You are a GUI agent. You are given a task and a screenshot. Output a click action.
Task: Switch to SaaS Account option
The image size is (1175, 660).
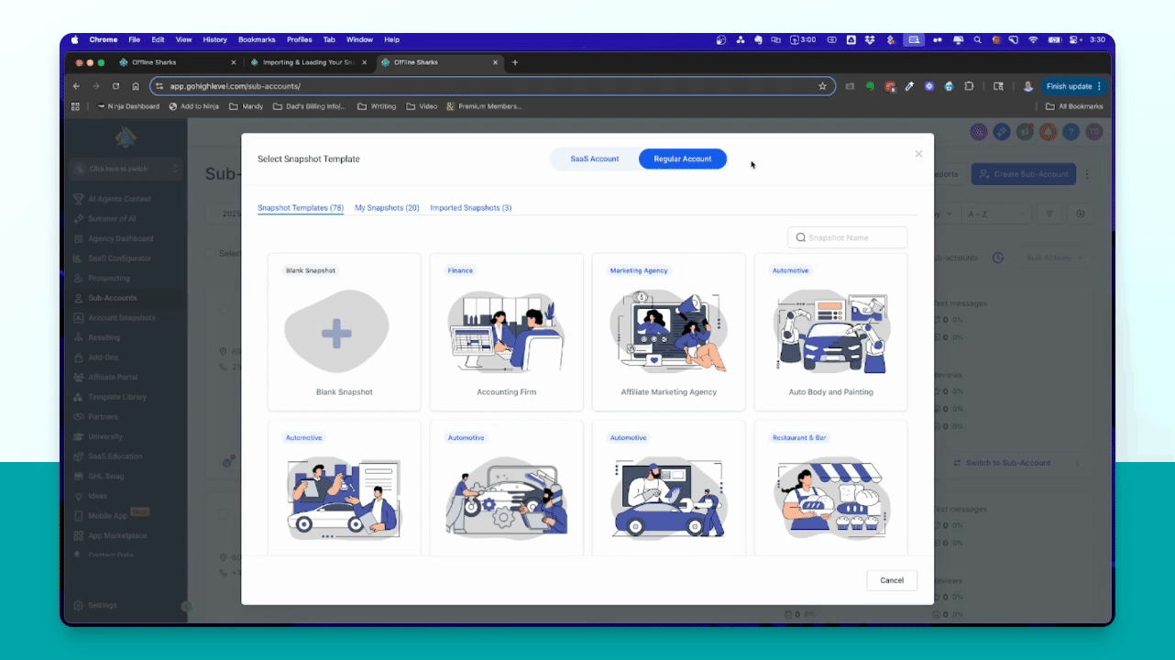pyautogui.click(x=595, y=159)
